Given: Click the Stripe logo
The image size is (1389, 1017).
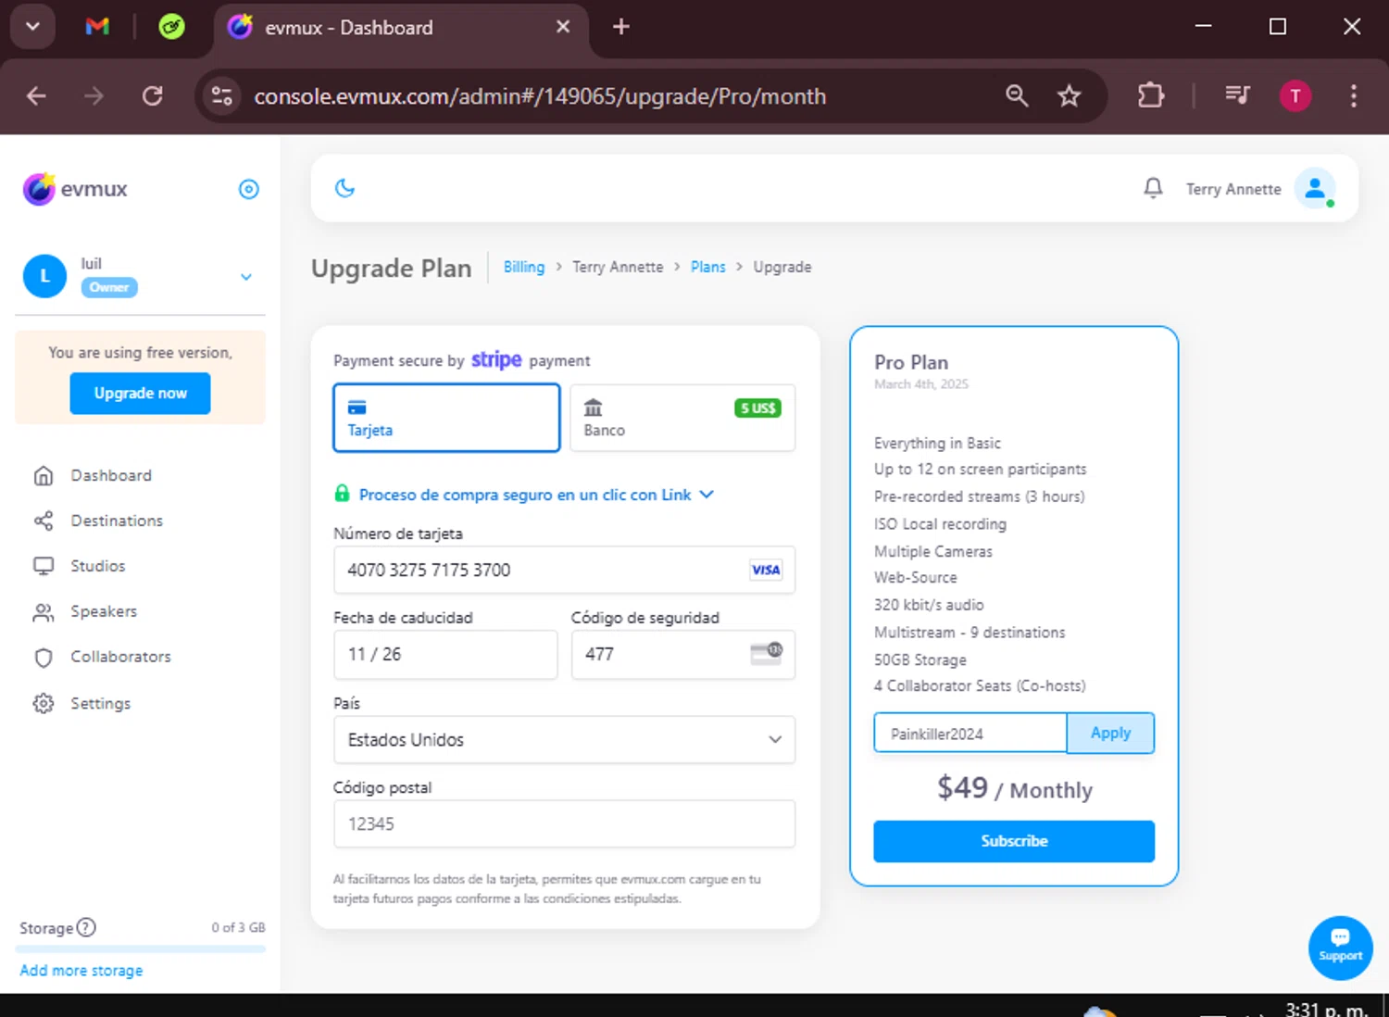Looking at the screenshot, I should tap(496, 359).
